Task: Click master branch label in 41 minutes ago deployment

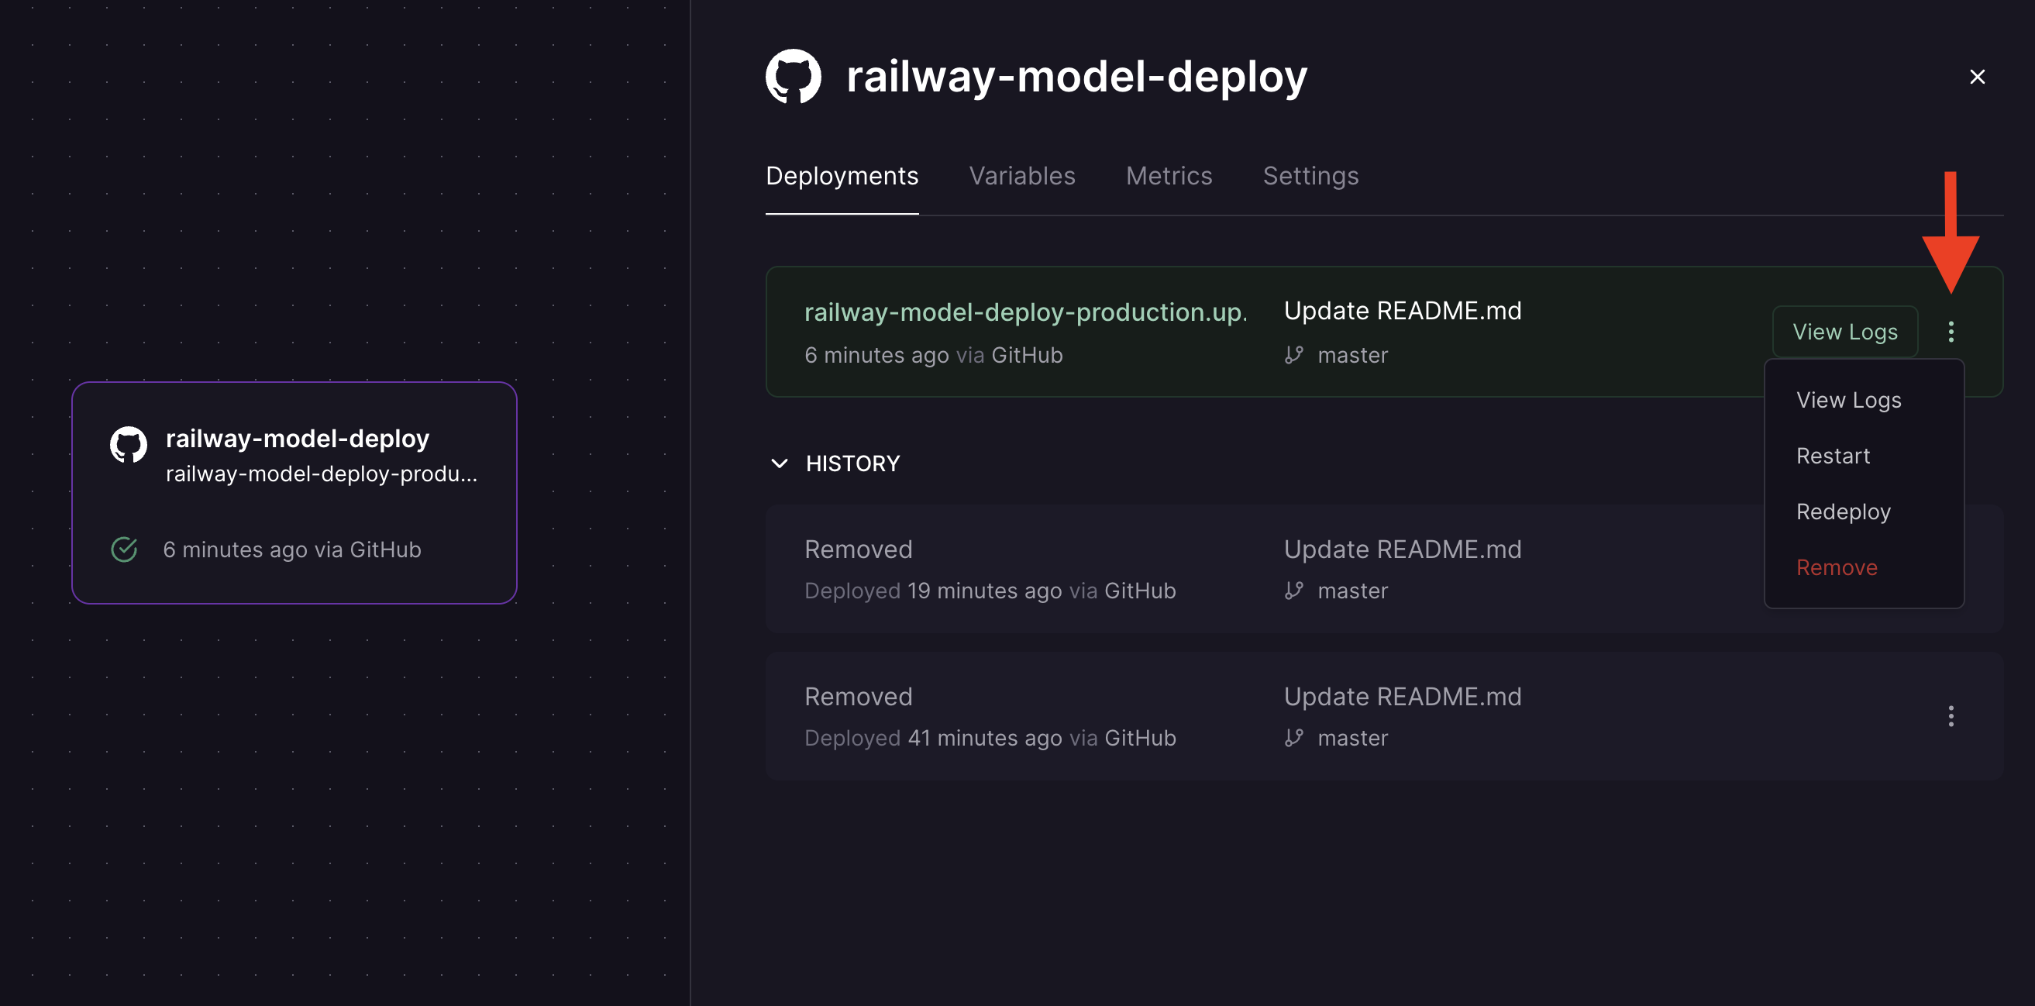Action: [x=1352, y=738]
